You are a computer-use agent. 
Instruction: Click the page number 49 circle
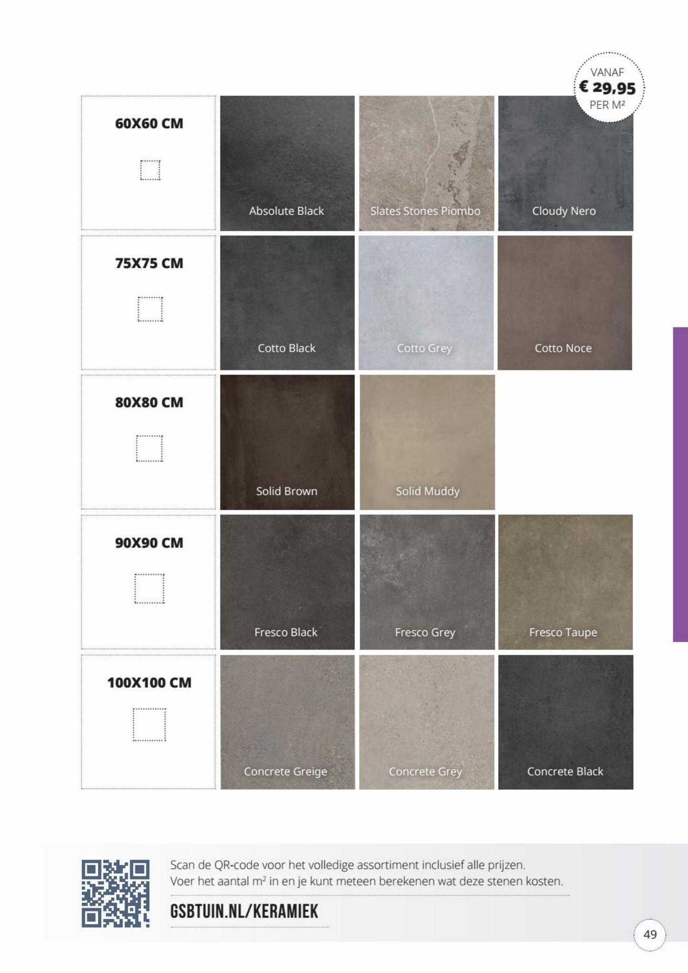[x=650, y=934]
